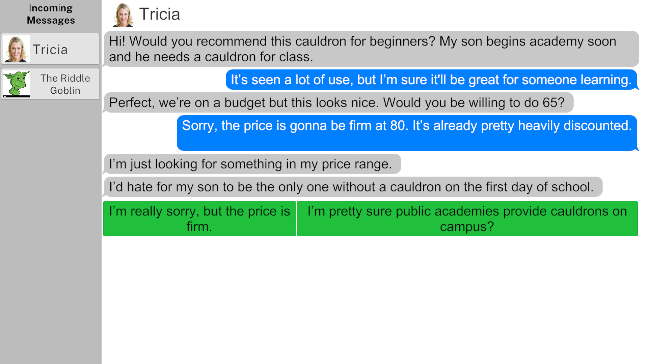Viewport: 648px width, 364px height.
Task: Select the message asking about beginner cauldrons
Action: [361, 49]
